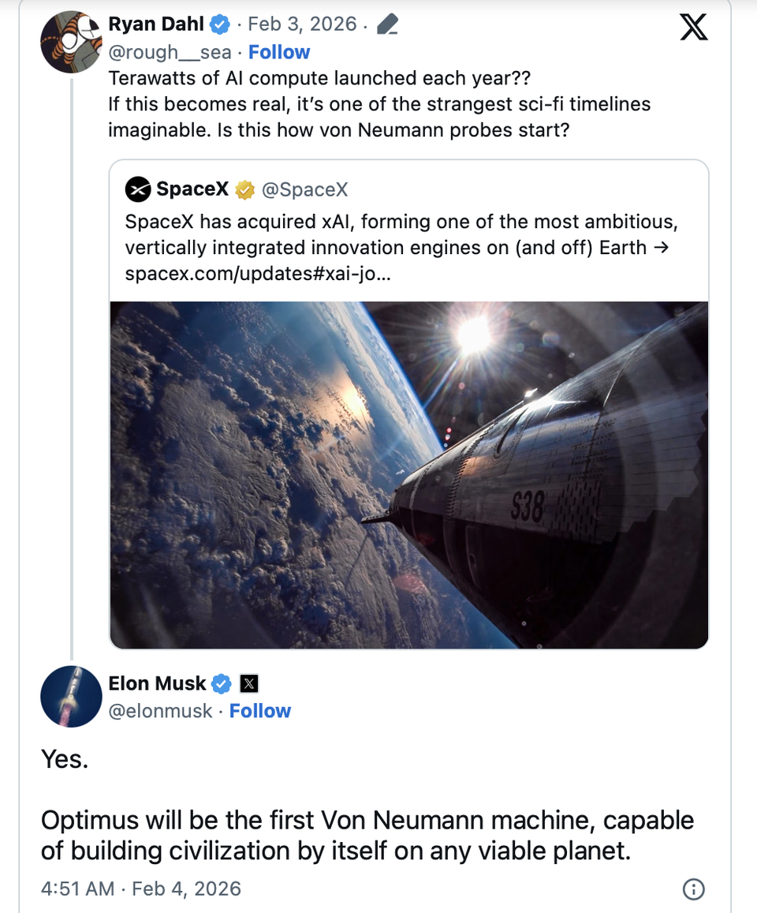The width and height of the screenshot is (757, 913).
Task: Open Ryan Dahl's profile avatar
Action: coord(71,42)
